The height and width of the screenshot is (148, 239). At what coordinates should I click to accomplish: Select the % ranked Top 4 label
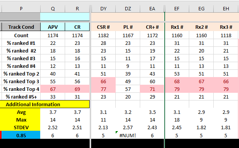[x=21, y=89]
